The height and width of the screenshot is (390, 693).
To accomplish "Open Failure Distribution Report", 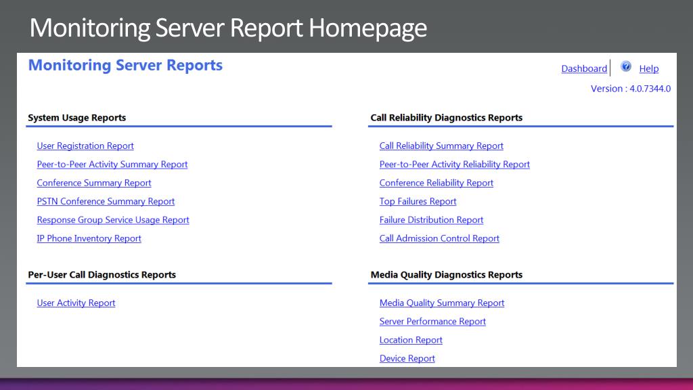I will click(431, 220).
